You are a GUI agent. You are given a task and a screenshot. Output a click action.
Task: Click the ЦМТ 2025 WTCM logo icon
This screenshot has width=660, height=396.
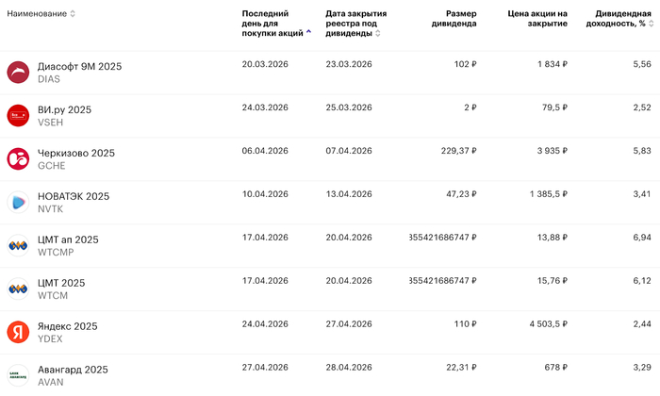click(19, 289)
